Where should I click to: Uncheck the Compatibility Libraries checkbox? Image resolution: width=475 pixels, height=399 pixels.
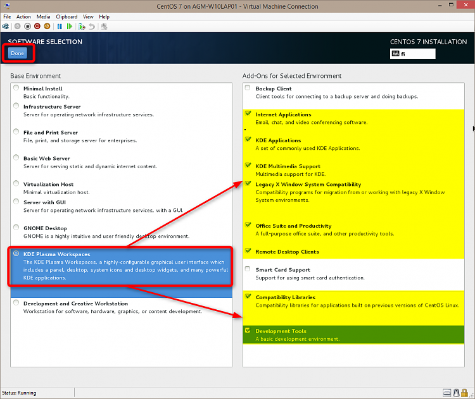[x=248, y=296]
